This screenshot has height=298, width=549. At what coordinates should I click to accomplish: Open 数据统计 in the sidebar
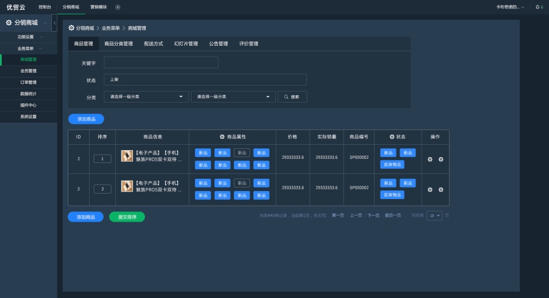(x=29, y=94)
